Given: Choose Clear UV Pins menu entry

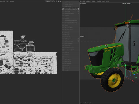Looking at the screenshot, I should pyautogui.click(x=71, y=6).
